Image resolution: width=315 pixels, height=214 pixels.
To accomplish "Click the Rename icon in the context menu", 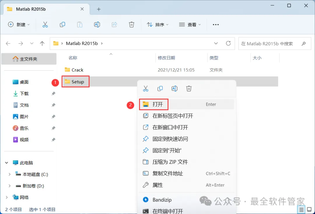I will 174,88.
